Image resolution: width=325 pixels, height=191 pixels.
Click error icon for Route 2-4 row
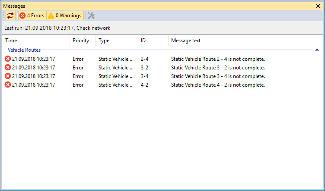pos(8,59)
